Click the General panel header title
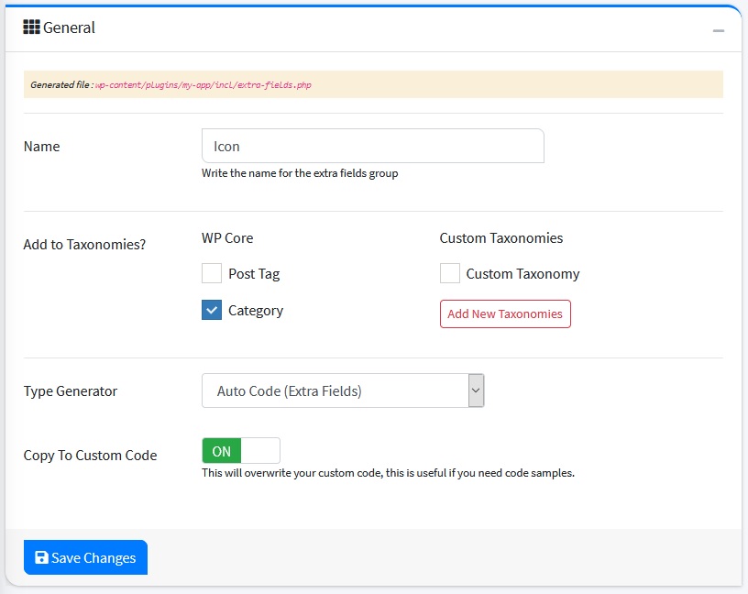The width and height of the screenshot is (748, 594). tap(69, 27)
